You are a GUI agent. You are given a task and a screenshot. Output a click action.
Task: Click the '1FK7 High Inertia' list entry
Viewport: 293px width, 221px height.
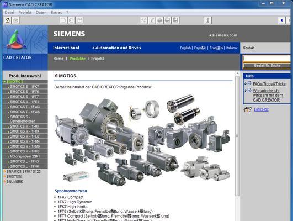click(x=72, y=207)
